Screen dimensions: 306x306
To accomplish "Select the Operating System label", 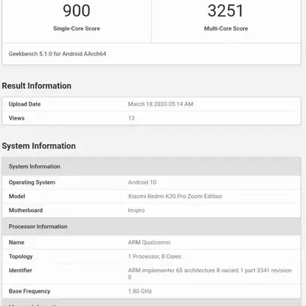I will tap(32, 183).
